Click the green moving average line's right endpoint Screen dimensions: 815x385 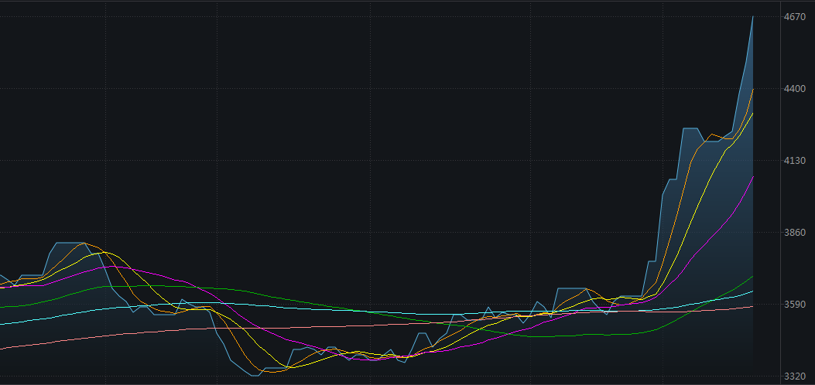(752, 277)
